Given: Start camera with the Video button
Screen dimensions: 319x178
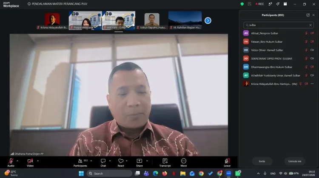Looking at the screenshot, I should pos(30,163).
